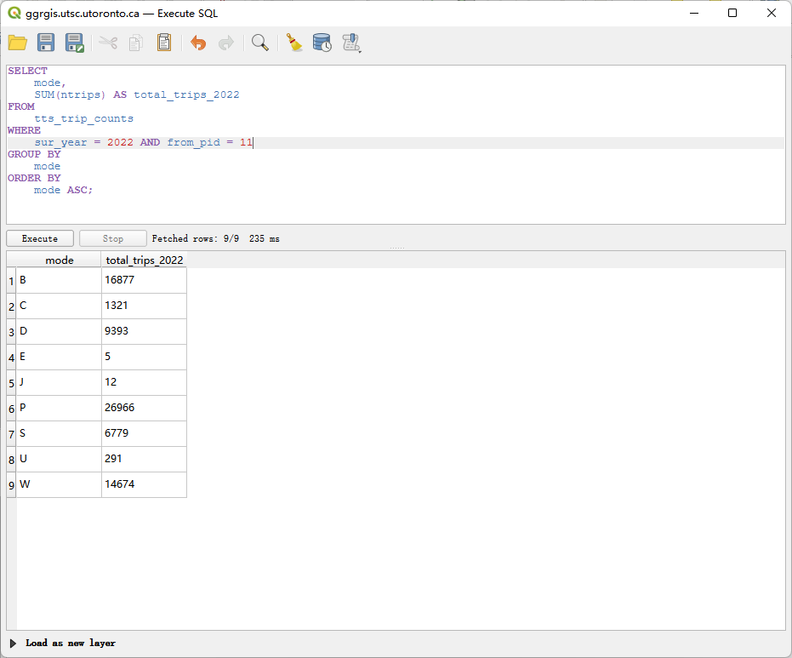This screenshot has width=792, height=658.
Task: Click the cell with value 16877
Action: click(144, 280)
